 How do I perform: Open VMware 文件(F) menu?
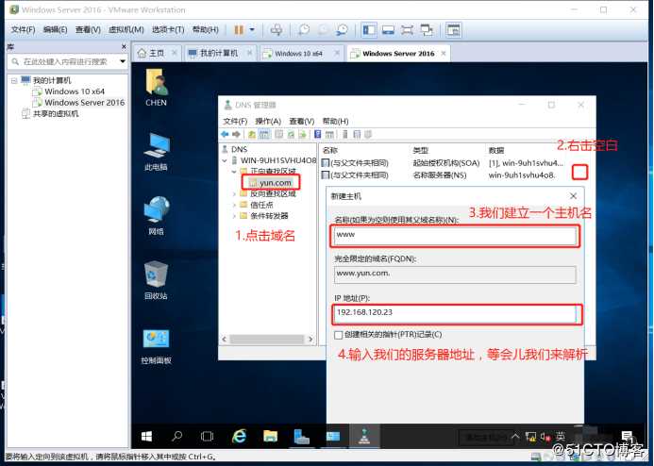point(23,29)
